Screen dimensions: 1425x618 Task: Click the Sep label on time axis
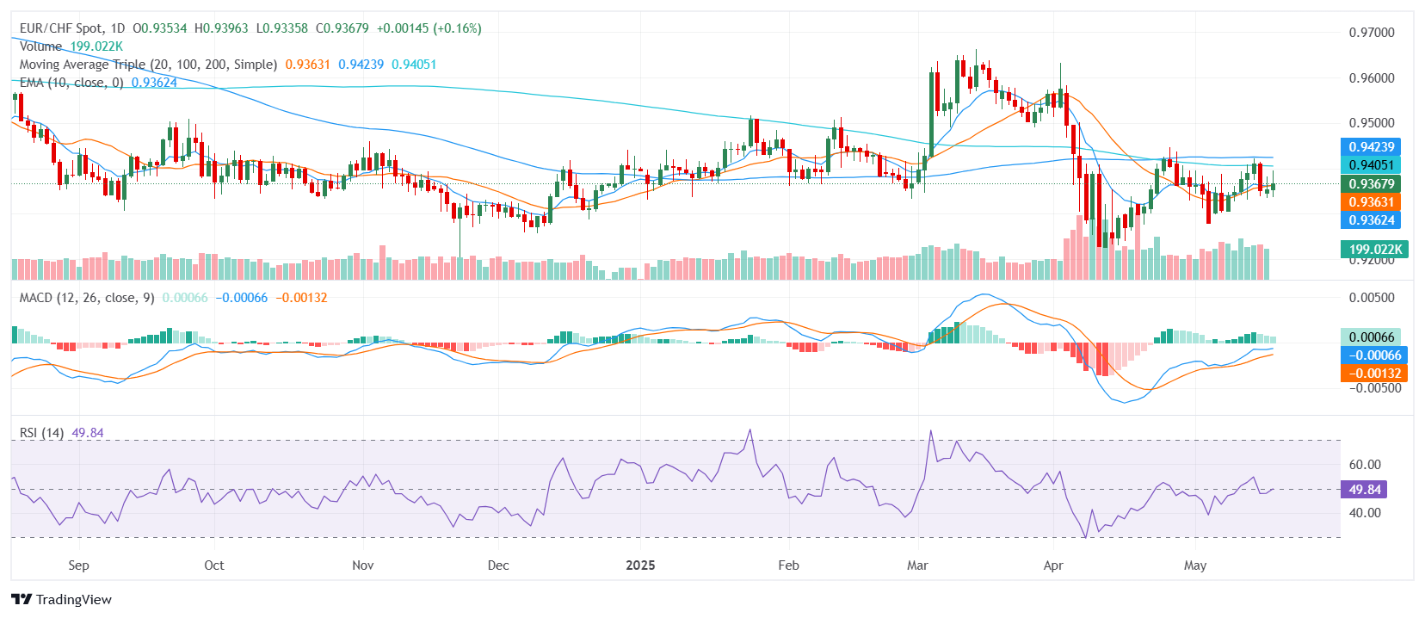tap(78, 565)
